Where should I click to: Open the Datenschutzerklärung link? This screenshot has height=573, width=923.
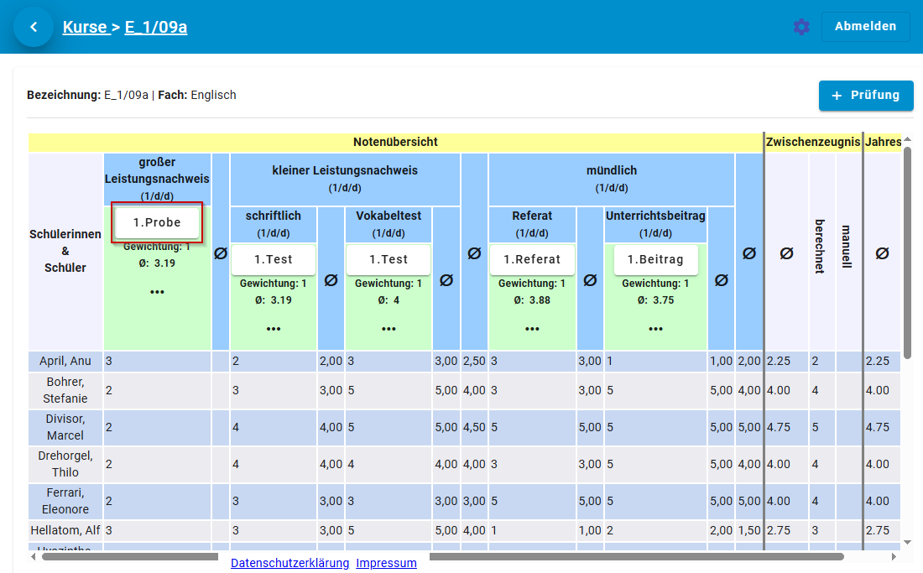[289, 563]
